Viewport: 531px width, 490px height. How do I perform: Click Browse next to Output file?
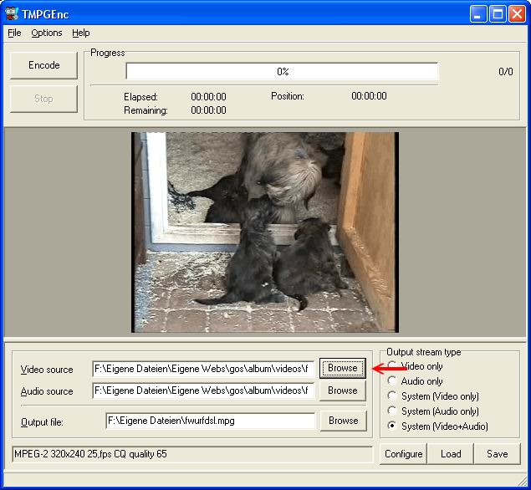coord(342,421)
